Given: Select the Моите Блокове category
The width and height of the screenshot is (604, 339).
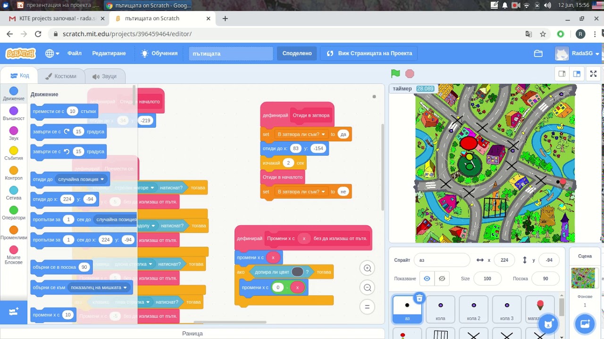Looking at the screenshot, I should (14, 255).
